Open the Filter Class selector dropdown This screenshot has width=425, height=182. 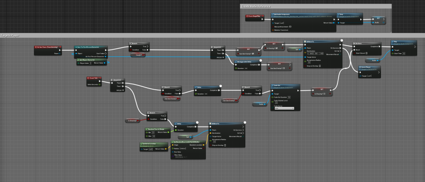click(x=179, y=157)
